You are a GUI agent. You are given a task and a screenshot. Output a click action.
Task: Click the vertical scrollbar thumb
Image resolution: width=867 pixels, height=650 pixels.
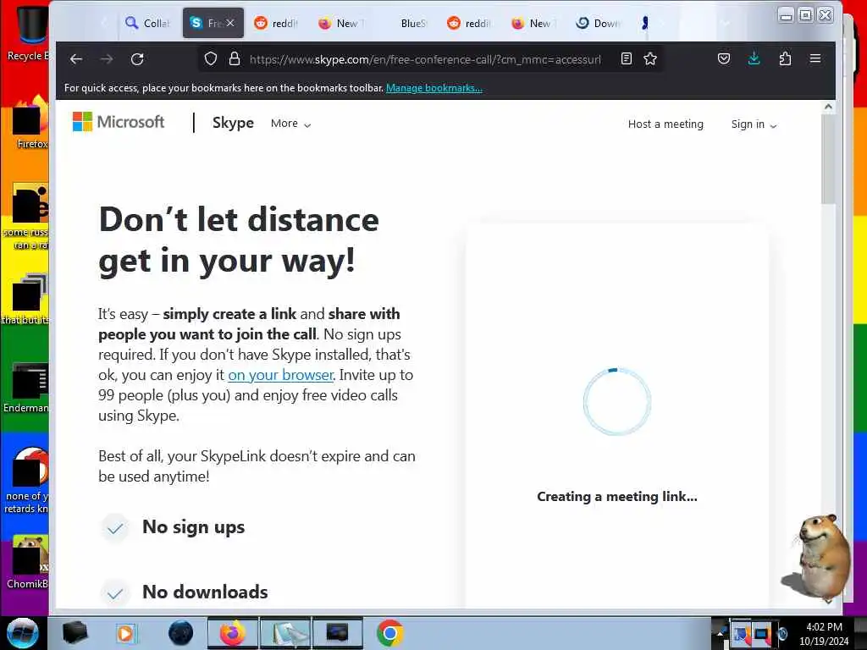[x=828, y=159]
